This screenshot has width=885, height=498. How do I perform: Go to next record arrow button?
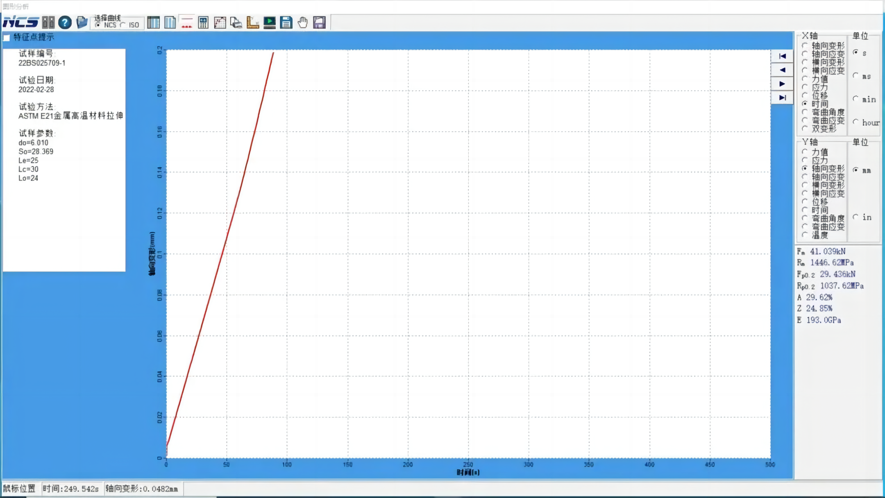click(782, 84)
